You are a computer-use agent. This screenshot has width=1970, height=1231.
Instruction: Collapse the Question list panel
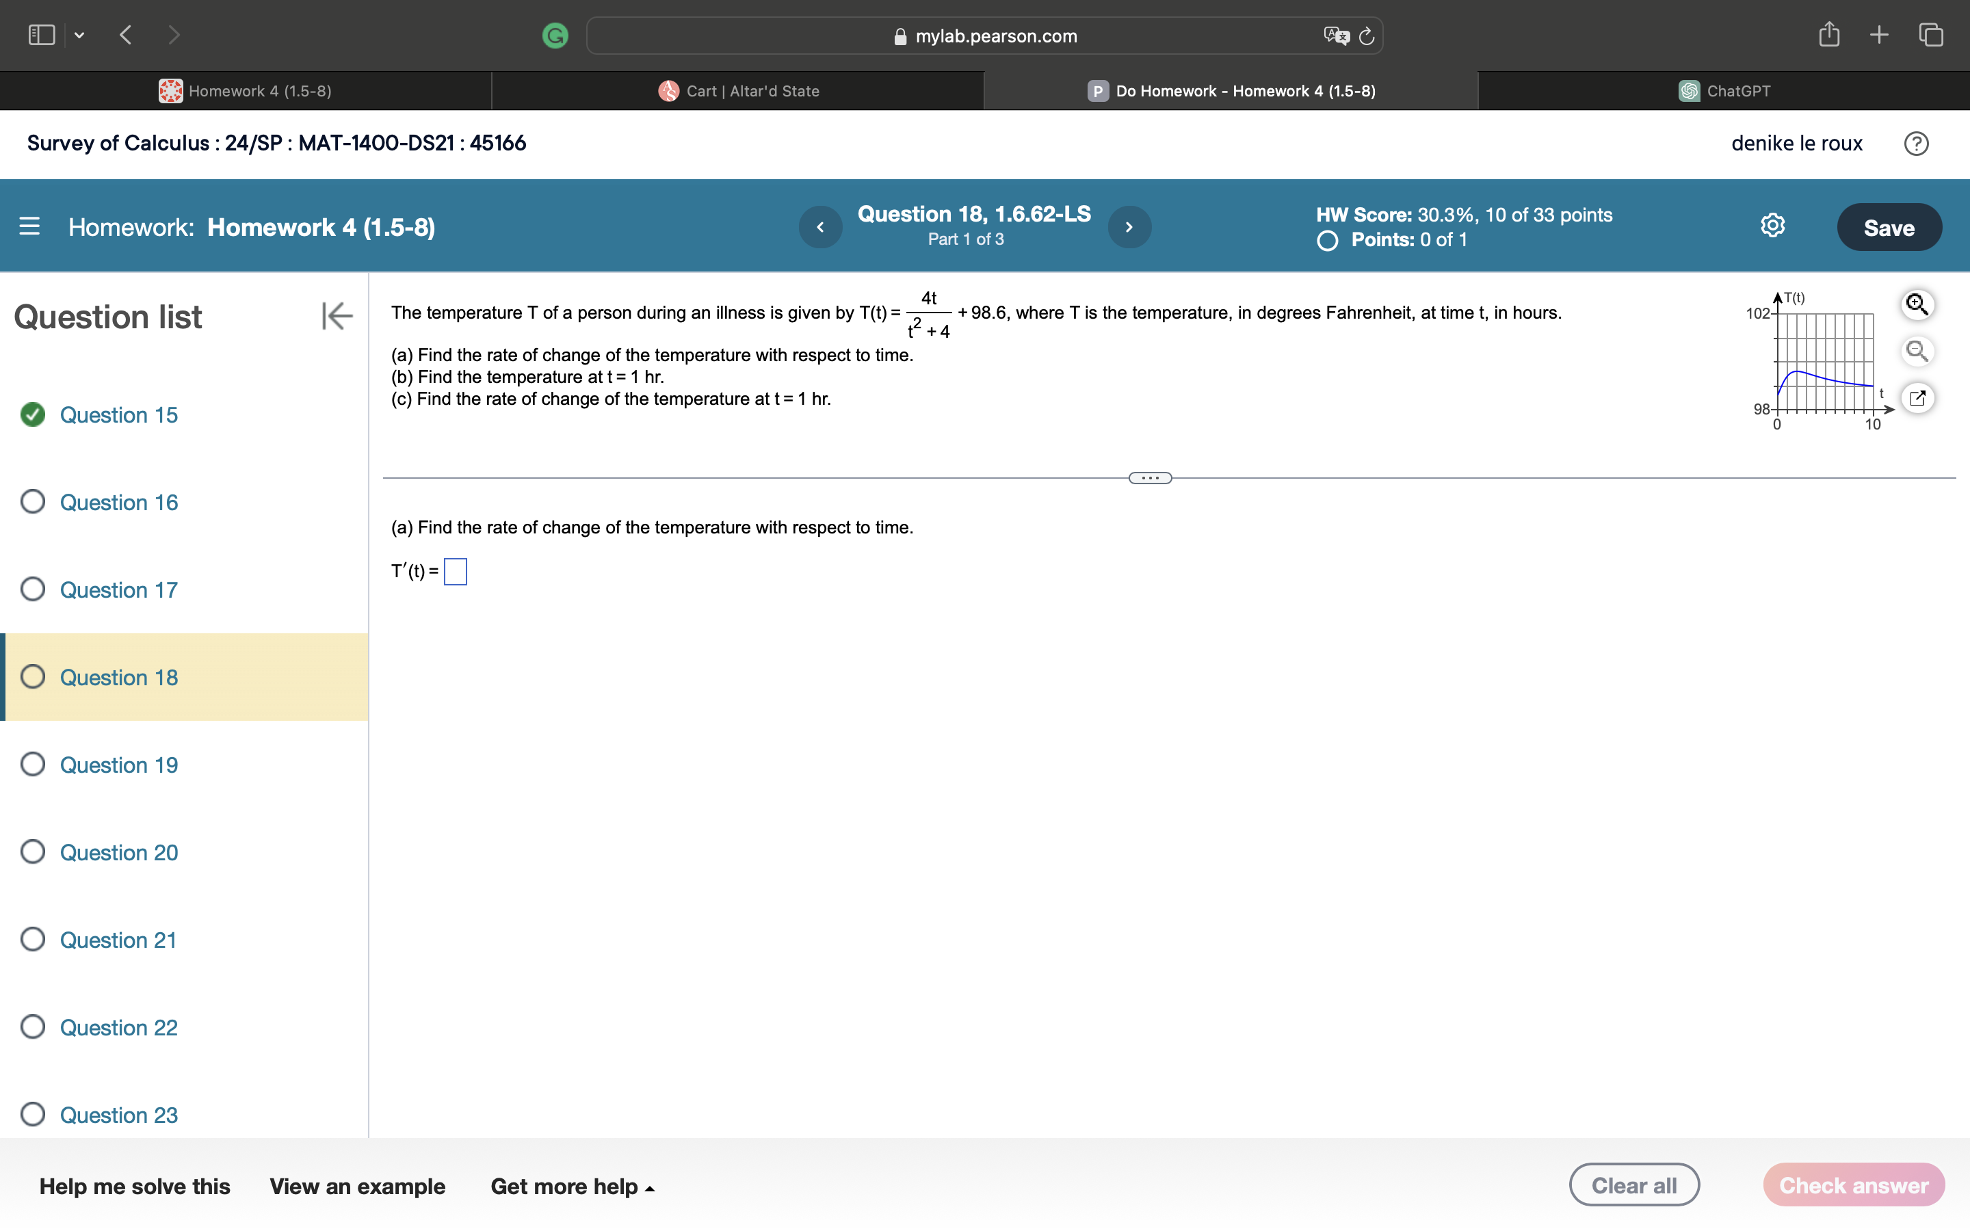[337, 316]
